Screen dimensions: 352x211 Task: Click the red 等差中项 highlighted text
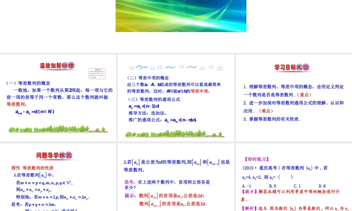pyautogui.click(x=200, y=91)
